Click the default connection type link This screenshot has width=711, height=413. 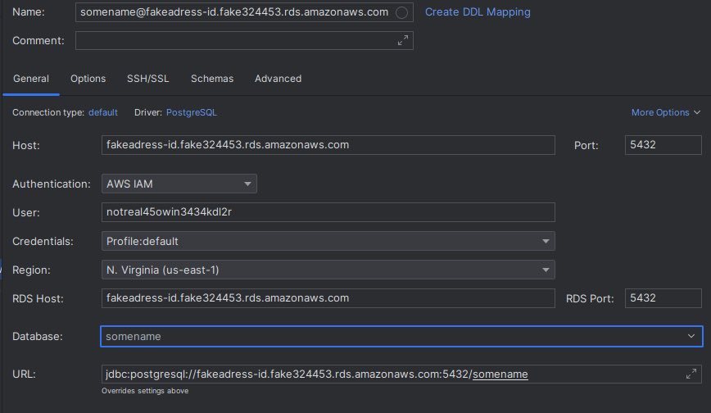pos(103,112)
